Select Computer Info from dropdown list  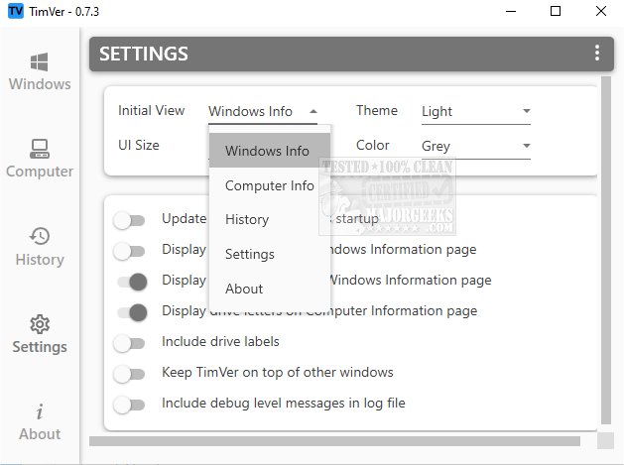[x=269, y=185]
